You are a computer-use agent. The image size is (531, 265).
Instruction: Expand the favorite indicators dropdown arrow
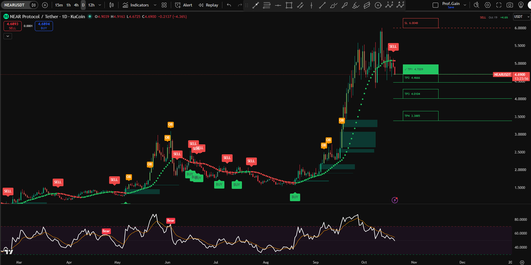coord(155,5)
